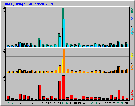Click the day 21 axis label
This screenshot has height=106, width=135.
pos(87,103)
